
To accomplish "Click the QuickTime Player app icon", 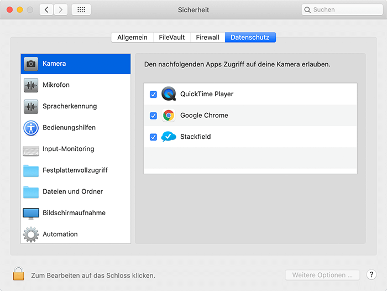I will [169, 93].
